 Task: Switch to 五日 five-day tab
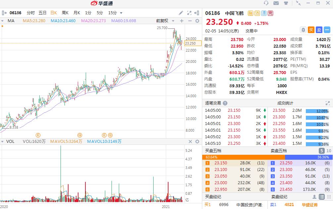(x=42, y=13)
